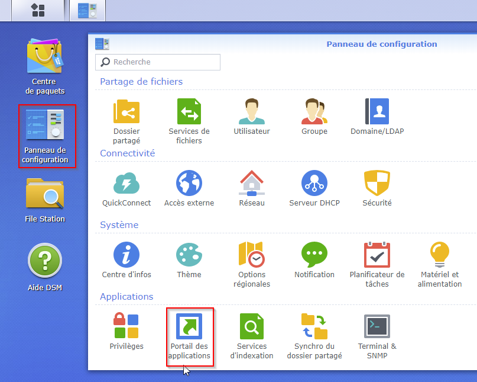This screenshot has height=382, width=477.
Task: Open the Utilisateur settings
Action: 252,117
